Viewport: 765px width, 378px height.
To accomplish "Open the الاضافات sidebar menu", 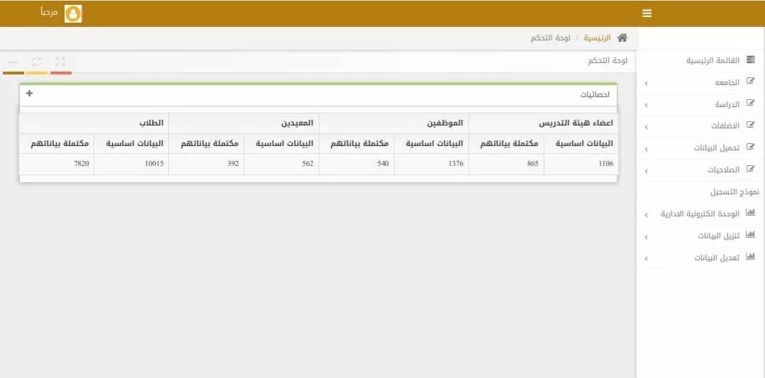I will click(x=700, y=126).
